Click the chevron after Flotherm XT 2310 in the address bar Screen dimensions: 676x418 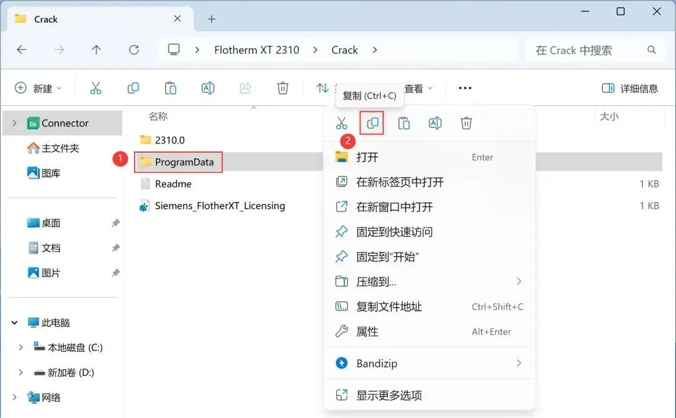click(x=315, y=50)
